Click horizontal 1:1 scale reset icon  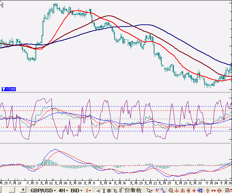tap(213, 190)
